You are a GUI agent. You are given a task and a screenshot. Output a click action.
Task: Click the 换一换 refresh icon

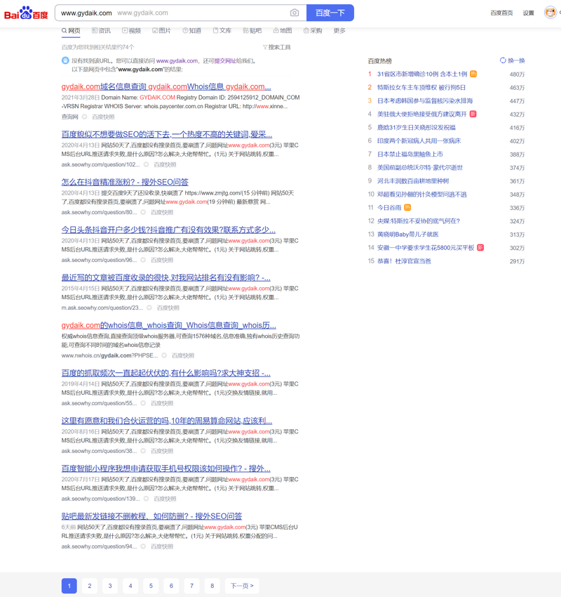(x=503, y=60)
